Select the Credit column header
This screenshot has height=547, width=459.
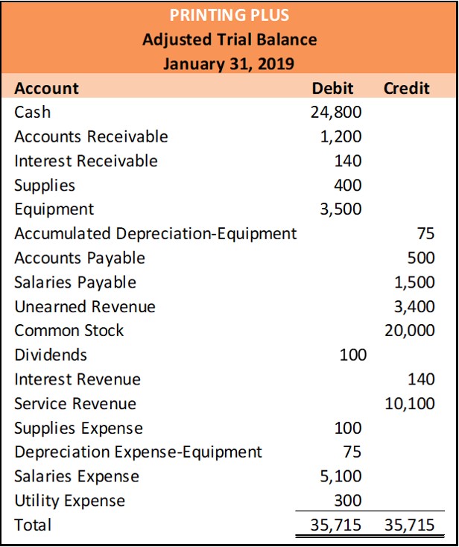pyautogui.click(x=407, y=88)
